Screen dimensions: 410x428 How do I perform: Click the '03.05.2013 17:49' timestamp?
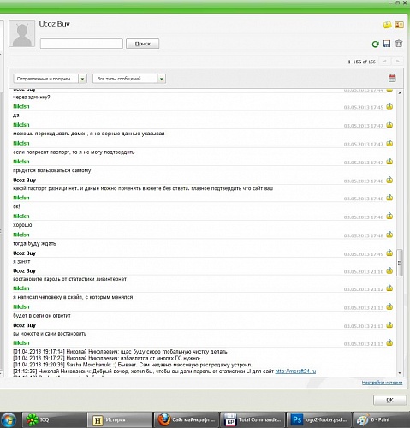coord(364,254)
